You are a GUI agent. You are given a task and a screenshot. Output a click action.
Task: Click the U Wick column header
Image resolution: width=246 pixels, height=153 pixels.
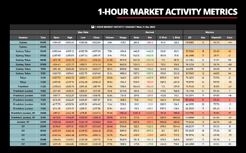[x=163, y=38]
